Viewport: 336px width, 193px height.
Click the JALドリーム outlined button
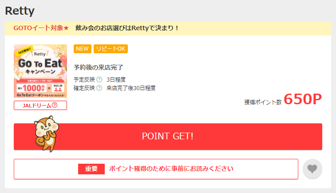tap(40, 106)
